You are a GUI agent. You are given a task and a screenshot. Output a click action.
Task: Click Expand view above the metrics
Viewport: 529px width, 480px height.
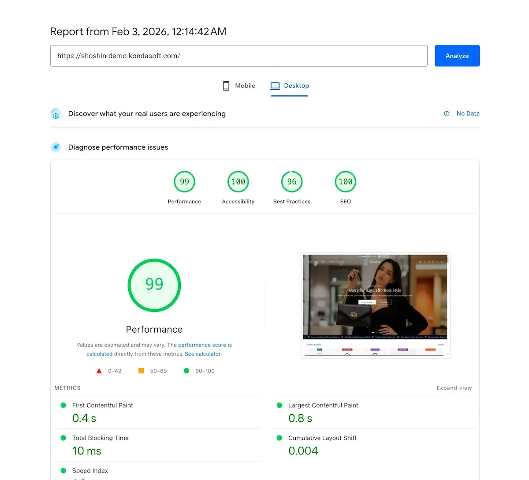pyautogui.click(x=454, y=388)
